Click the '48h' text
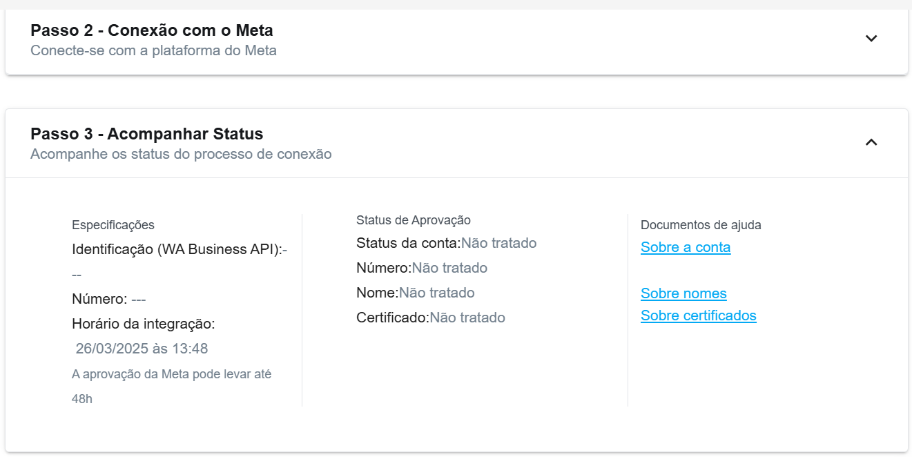 pos(82,399)
